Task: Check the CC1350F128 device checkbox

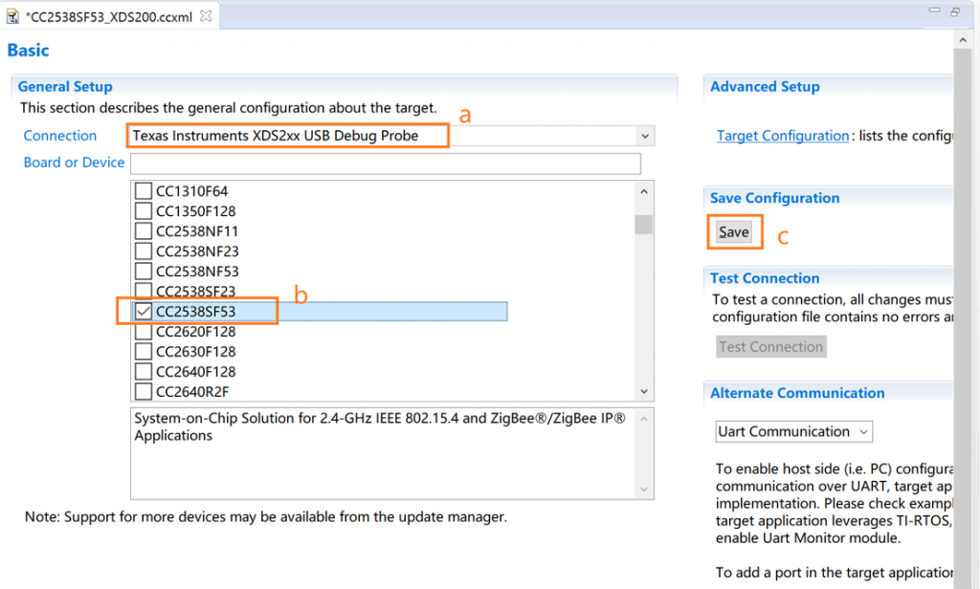Action: pyautogui.click(x=144, y=210)
